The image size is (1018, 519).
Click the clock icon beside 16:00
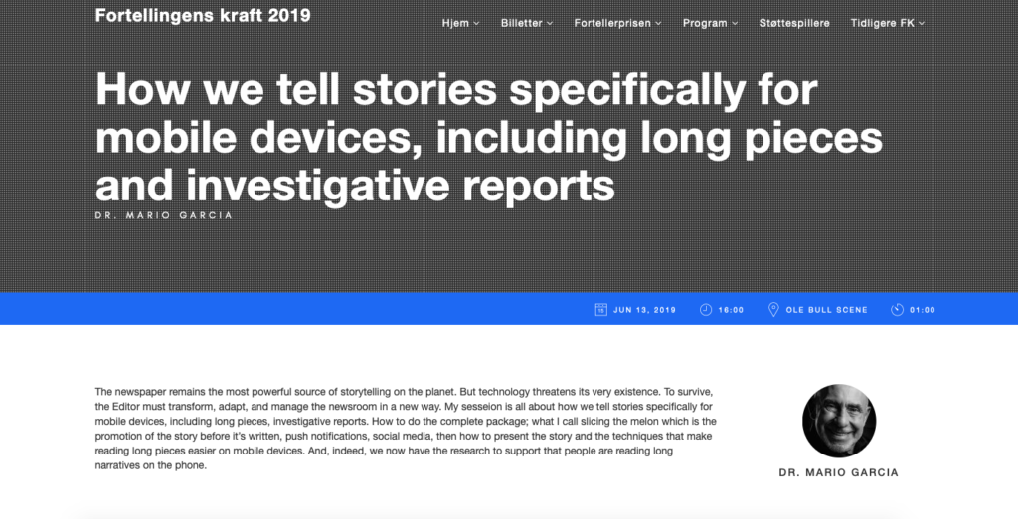tap(706, 309)
